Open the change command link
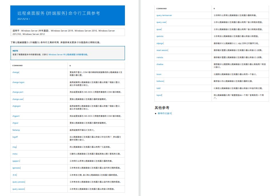 [16, 72]
